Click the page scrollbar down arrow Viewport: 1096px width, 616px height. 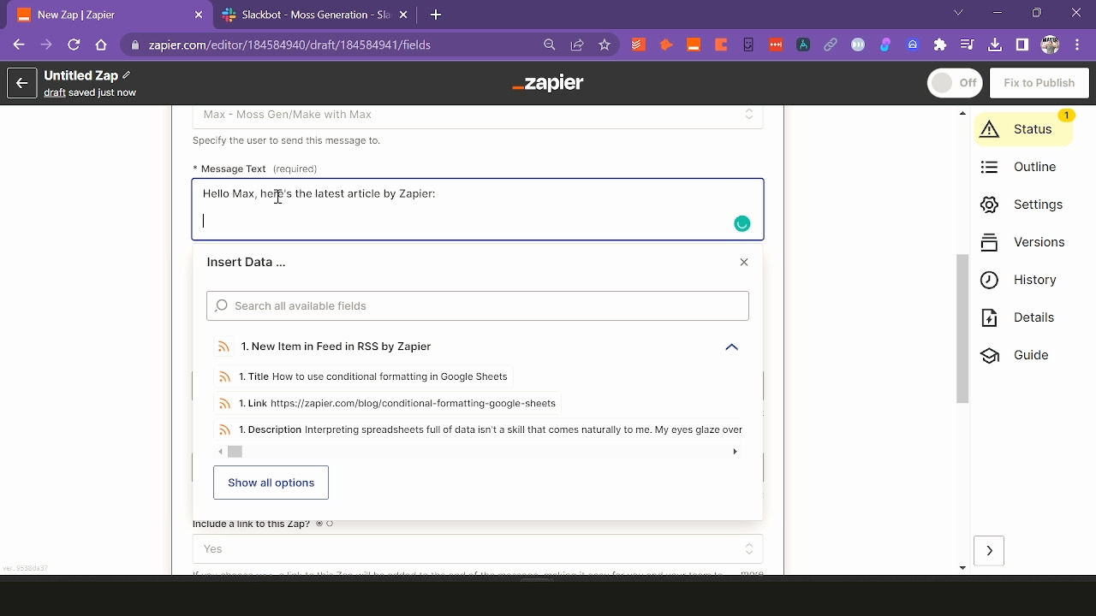point(962,567)
